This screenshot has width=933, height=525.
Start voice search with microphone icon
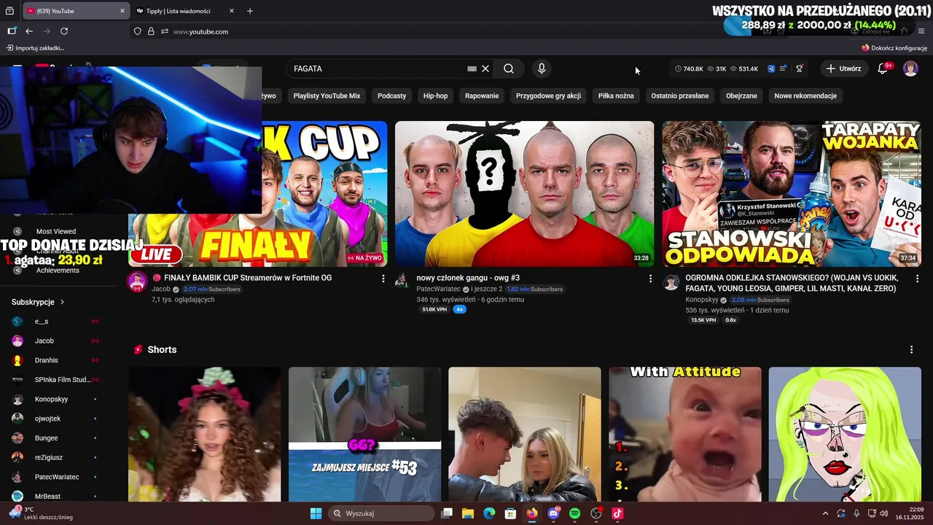point(542,69)
